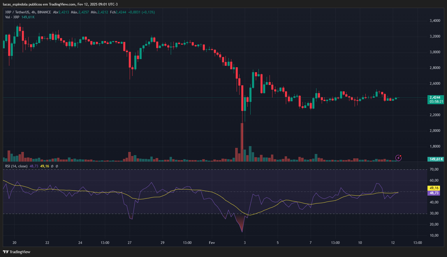The height and width of the screenshot is (257, 447).
Task: Click the publication header text at top
Action: [60, 4]
